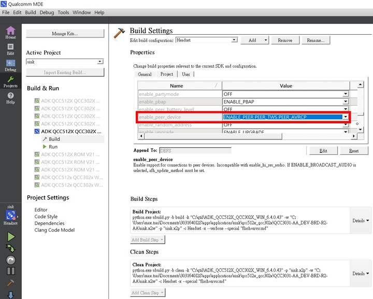
Task: Click properties table scroll up arrow
Action: pos(360,84)
